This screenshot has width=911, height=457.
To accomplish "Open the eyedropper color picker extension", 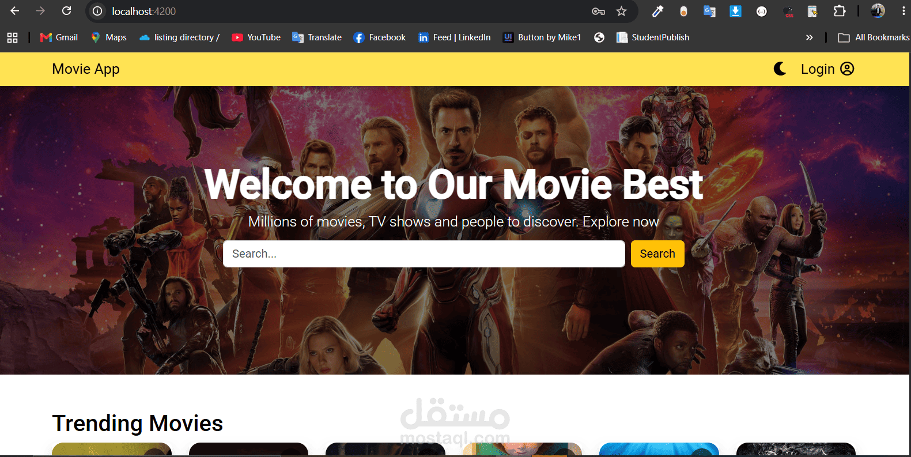I will click(657, 11).
